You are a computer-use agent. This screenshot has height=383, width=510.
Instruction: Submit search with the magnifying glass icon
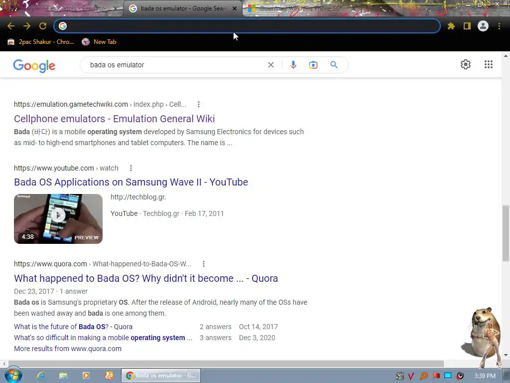click(334, 65)
